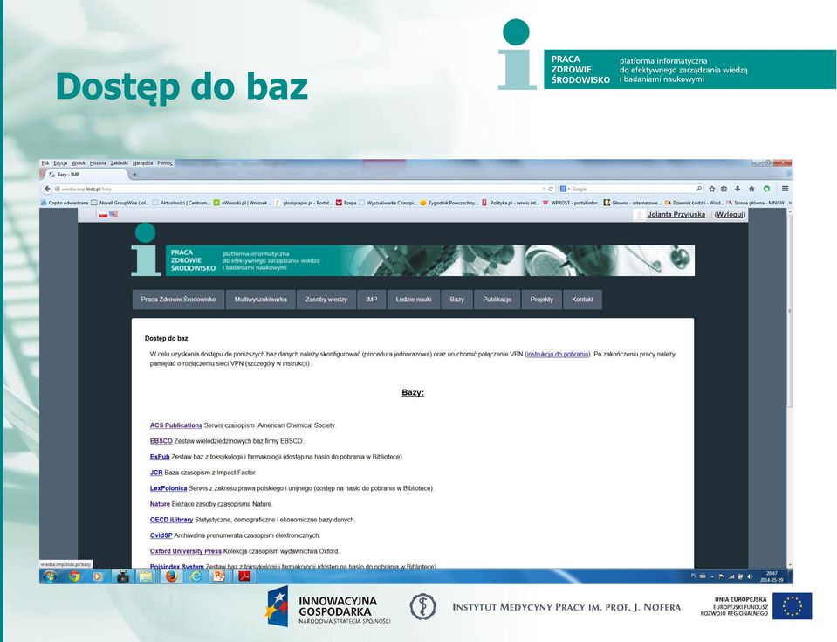837x642 pixels.
Task: Click the Firefox back arrow button
Action: [x=47, y=189]
